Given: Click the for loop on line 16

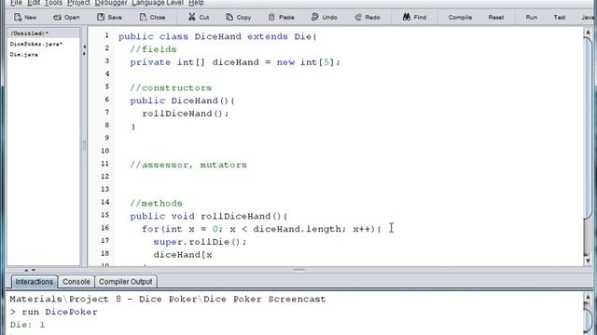Looking at the screenshot, I should tap(261, 229).
